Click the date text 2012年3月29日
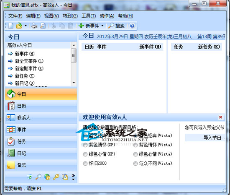 pos(112,36)
